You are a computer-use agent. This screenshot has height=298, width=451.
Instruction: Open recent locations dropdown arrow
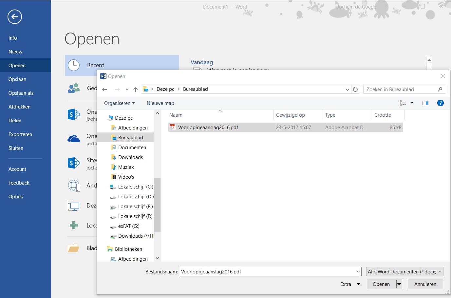(127, 89)
